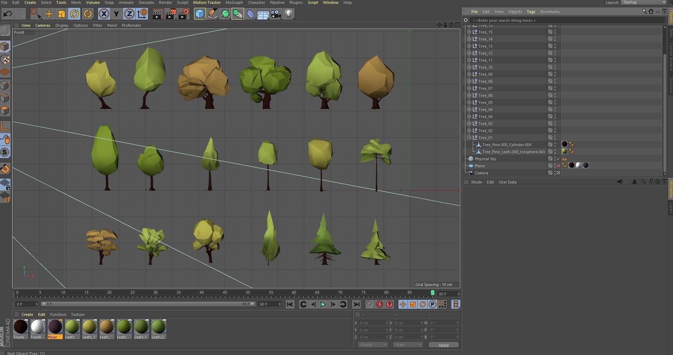
Task: Go to end of animation
Action: tap(356, 305)
